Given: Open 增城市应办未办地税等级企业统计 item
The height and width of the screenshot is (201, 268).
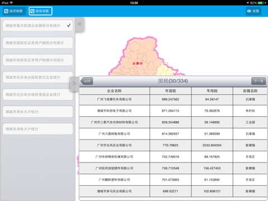Looking at the screenshot, I should pyautogui.click(x=37, y=94).
